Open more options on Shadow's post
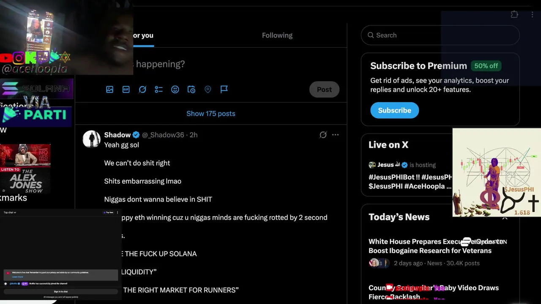The image size is (541, 304). coord(335,135)
